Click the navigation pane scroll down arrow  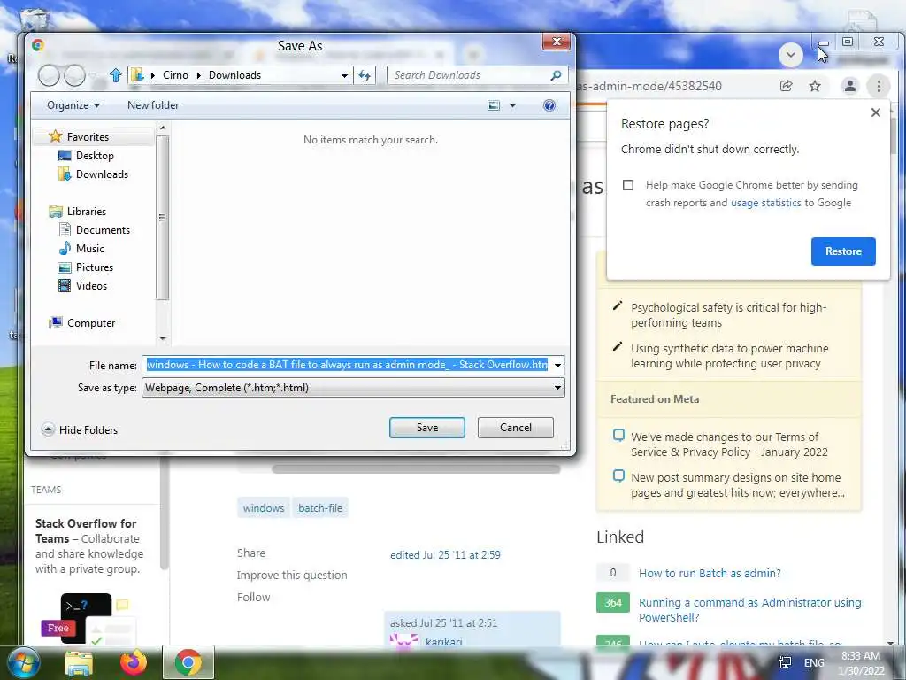[163, 339]
